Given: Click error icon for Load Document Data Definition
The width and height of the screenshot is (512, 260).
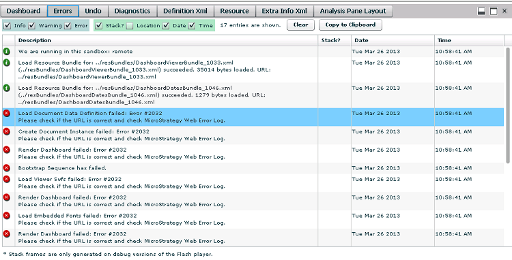Looking at the screenshot, I should coord(7,113).
